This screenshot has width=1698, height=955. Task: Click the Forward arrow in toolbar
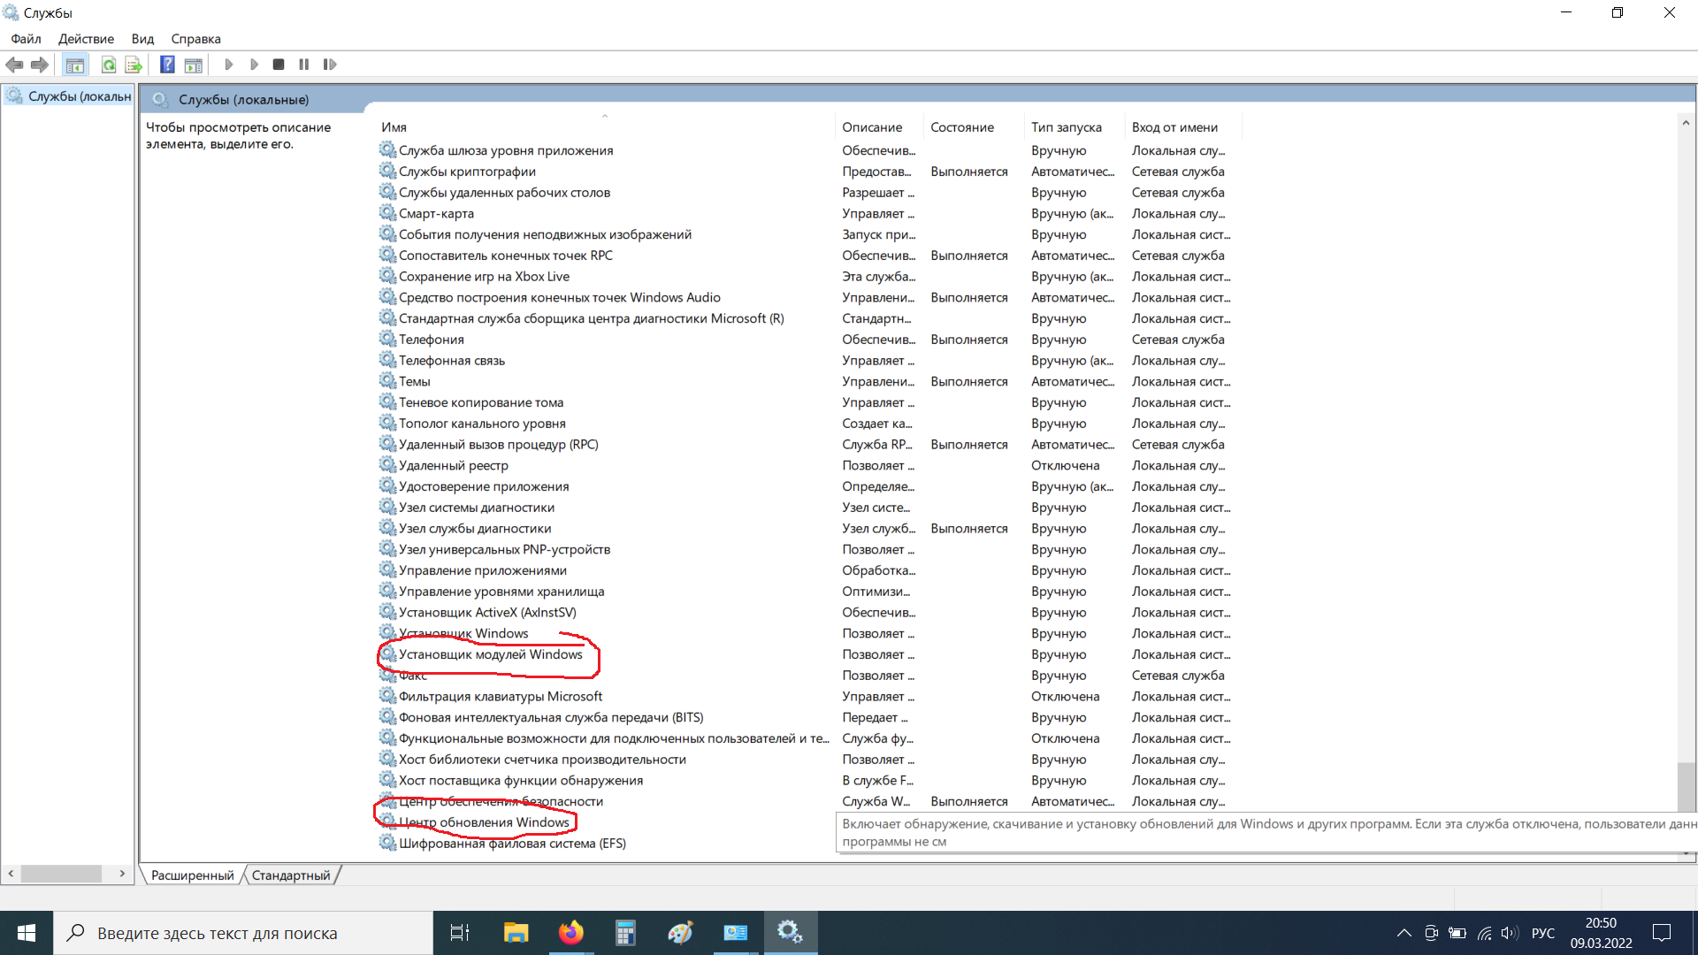click(x=39, y=65)
